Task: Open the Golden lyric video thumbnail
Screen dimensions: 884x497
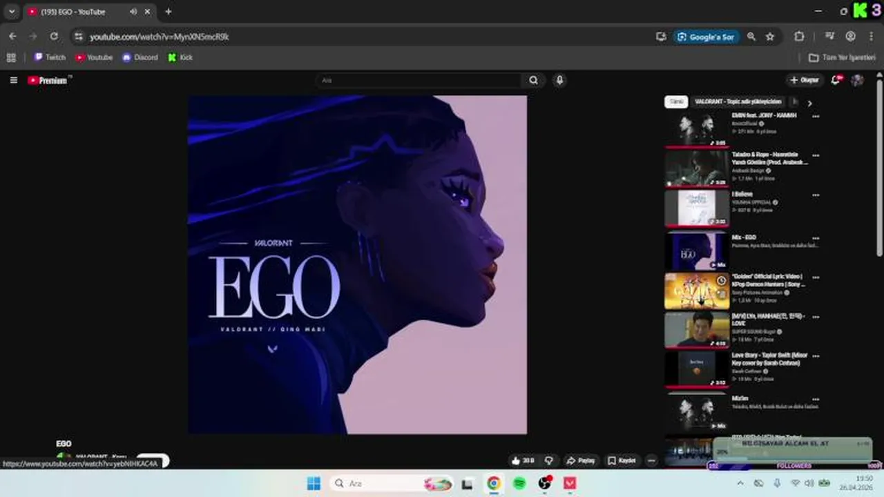Action: point(696,291)
